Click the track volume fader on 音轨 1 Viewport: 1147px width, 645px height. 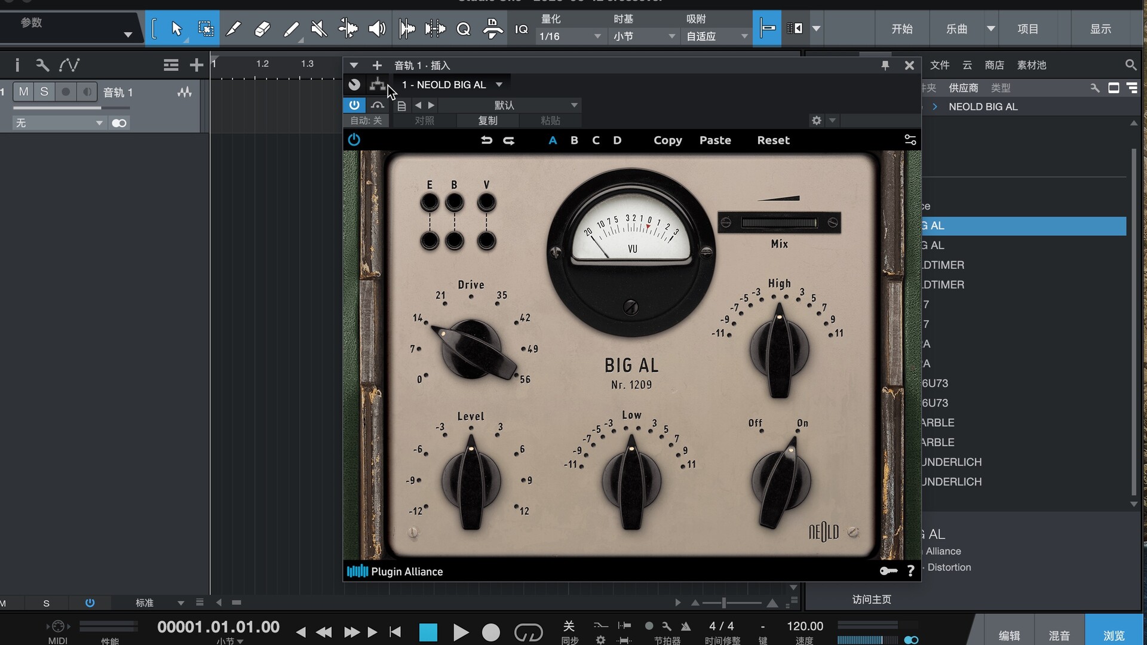[x=72, y=108]
